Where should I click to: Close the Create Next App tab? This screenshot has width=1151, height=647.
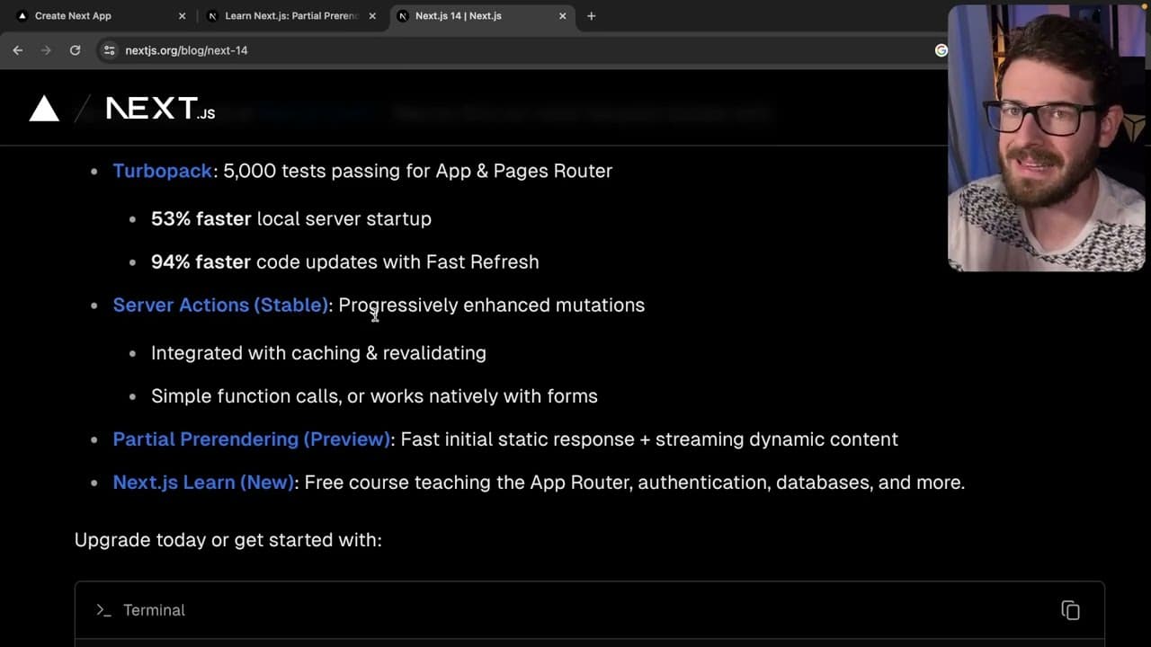pyautogui.click(x=182, y=16)
